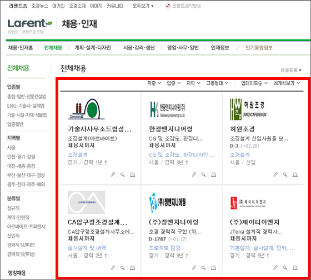Click the magnifier icon on (주)제이티이엔지 card
Image resolution: width=311 pixels, height=280 pixels.
(285, 268)
